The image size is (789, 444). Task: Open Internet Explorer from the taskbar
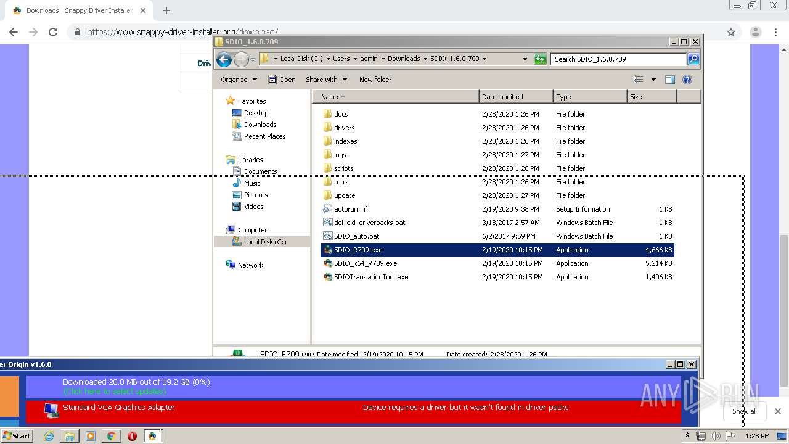(49, 436)
